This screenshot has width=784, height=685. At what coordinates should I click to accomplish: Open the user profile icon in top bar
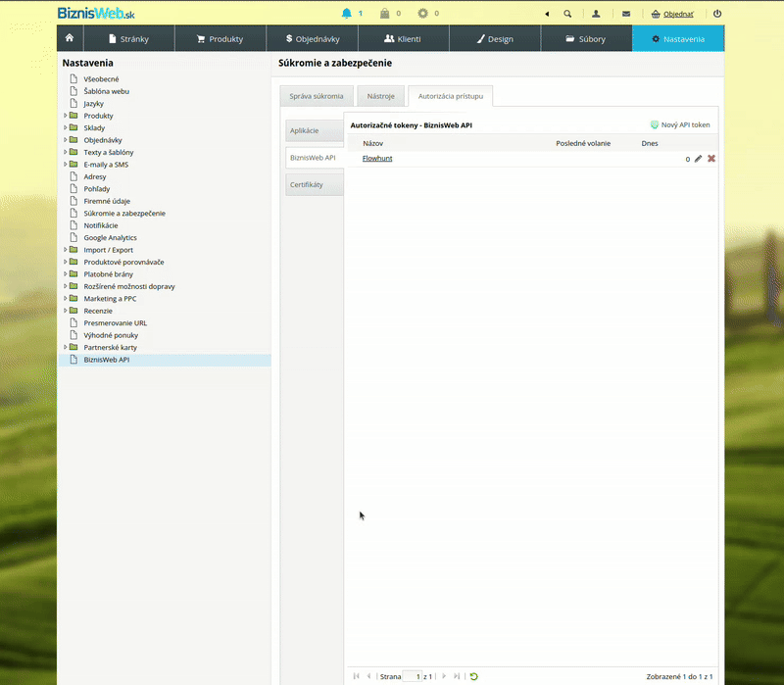pyautogui.click(x=596, y=13)
